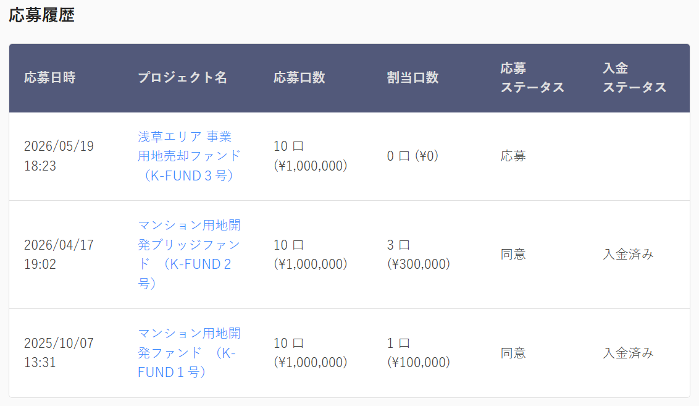Select the 2026/04/17 19:02 date cell
The height and width of the screenshot is (406, 699).
click(59, 255)
